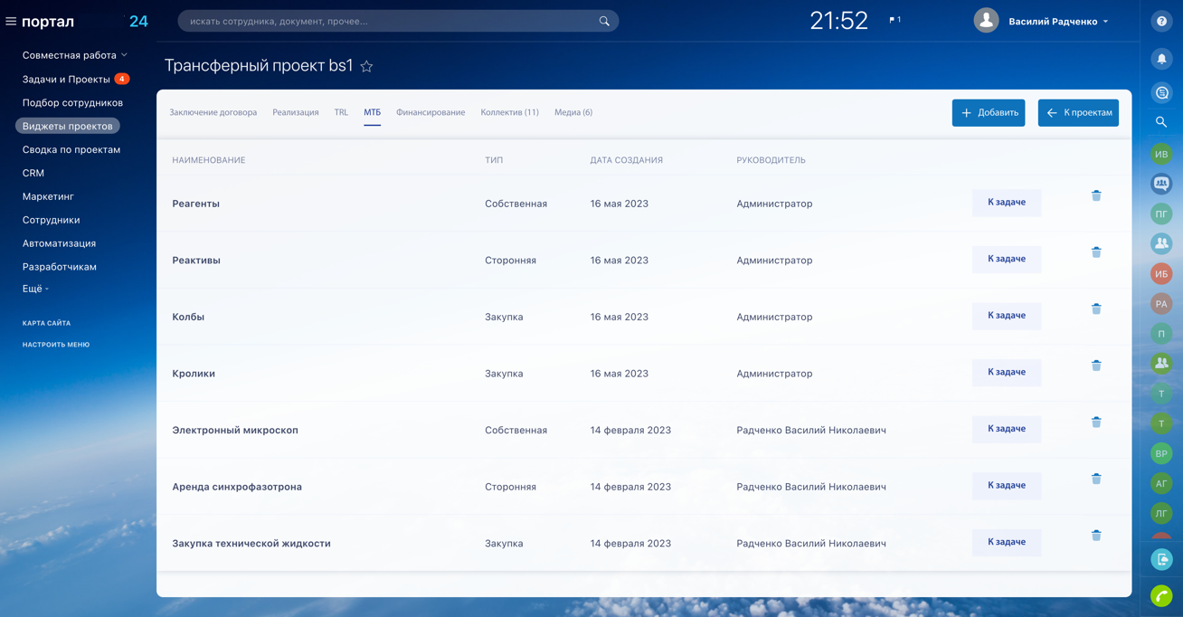Click the magnifier icon in search field

point(604,21)
